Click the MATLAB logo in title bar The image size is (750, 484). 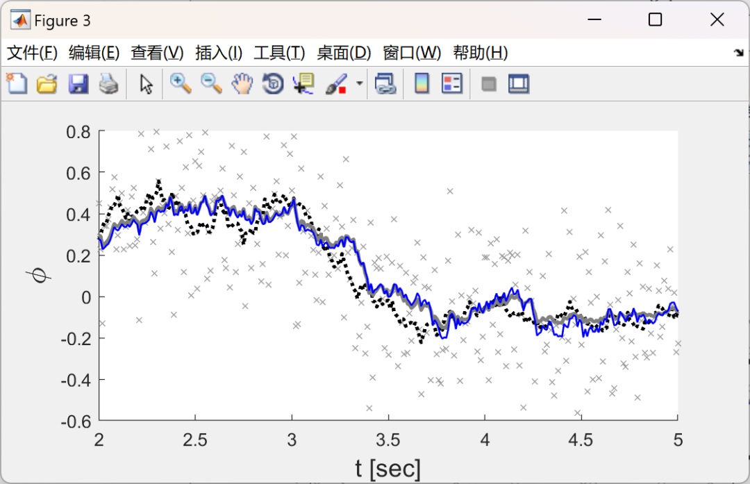(20, 20)
